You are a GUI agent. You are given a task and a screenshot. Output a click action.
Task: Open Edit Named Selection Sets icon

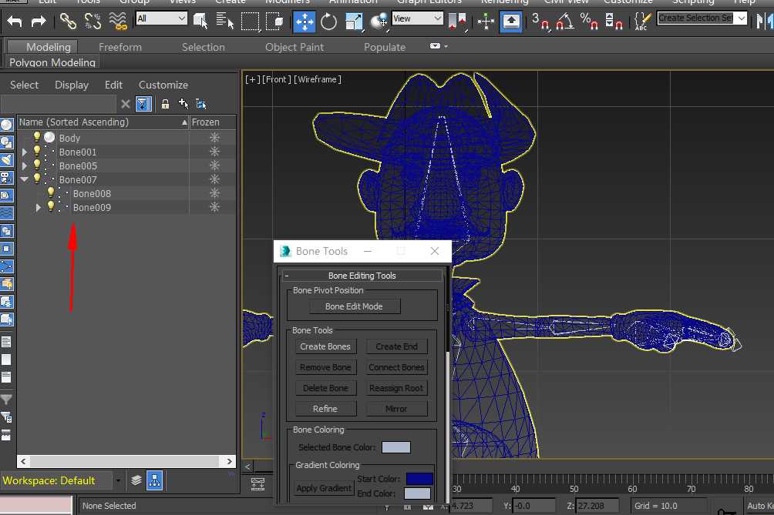pos(641,22)
